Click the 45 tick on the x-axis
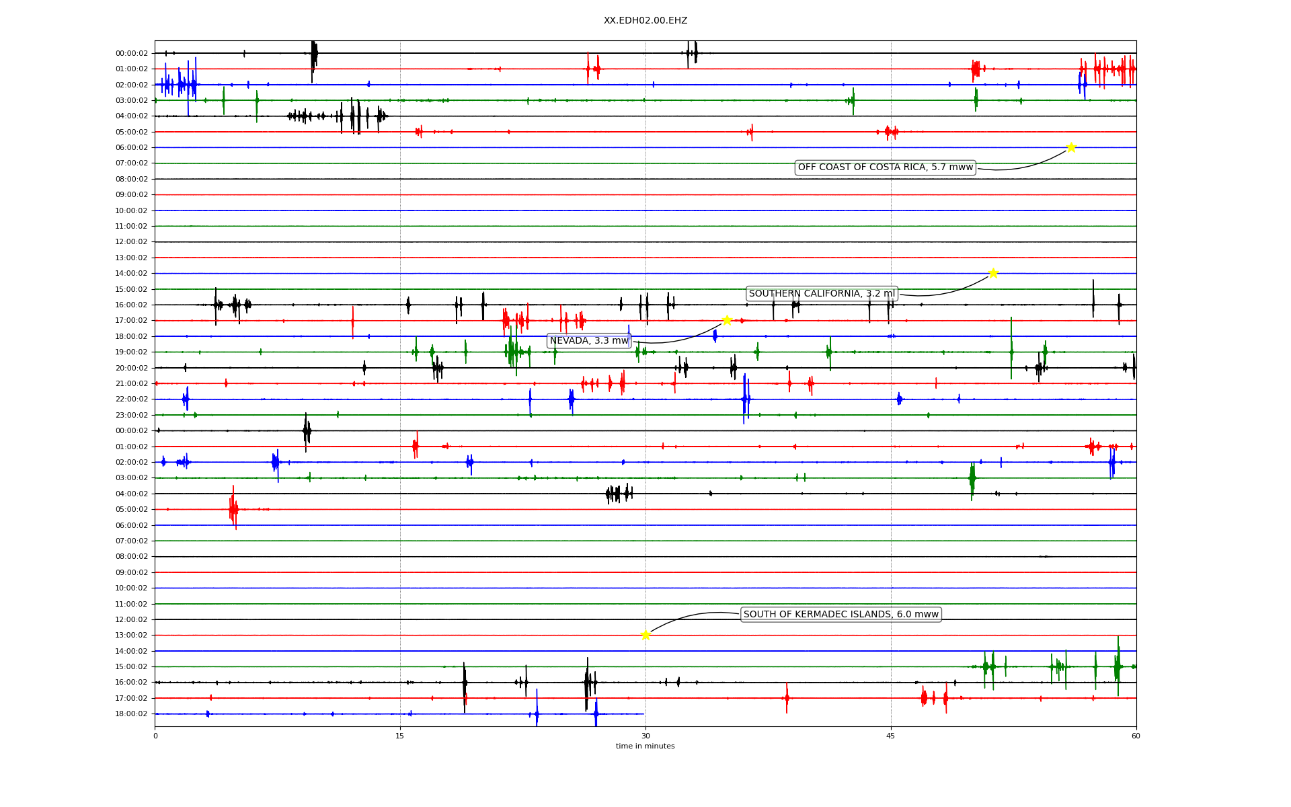The height and width of the screenshot is (807, 1291). (x=891, y=736)
